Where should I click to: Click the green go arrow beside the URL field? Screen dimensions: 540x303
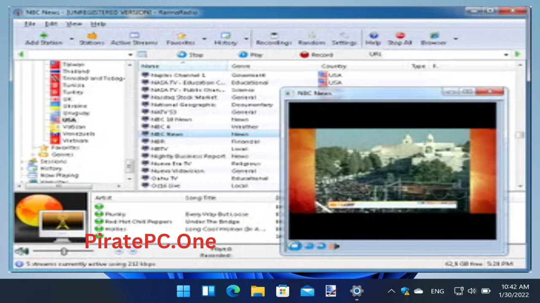(x=518, y=55)
